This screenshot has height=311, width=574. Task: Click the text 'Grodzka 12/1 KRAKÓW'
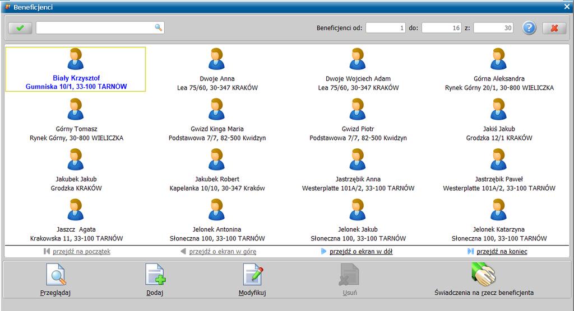(x=499, y=138)
